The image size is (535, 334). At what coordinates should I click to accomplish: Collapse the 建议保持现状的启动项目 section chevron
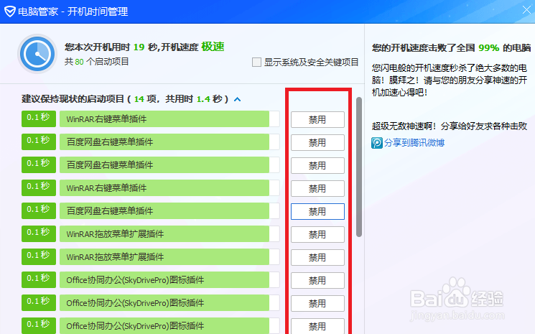[238, 99]
